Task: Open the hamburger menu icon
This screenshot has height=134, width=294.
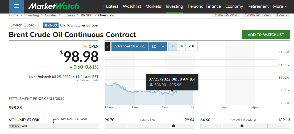Action: pyautogui.click(x=16, y=6)
